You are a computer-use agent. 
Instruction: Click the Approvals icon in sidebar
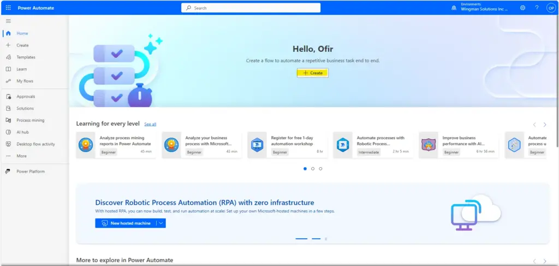8,97
